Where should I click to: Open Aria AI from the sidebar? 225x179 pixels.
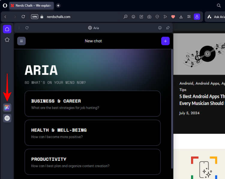point(7,107)
